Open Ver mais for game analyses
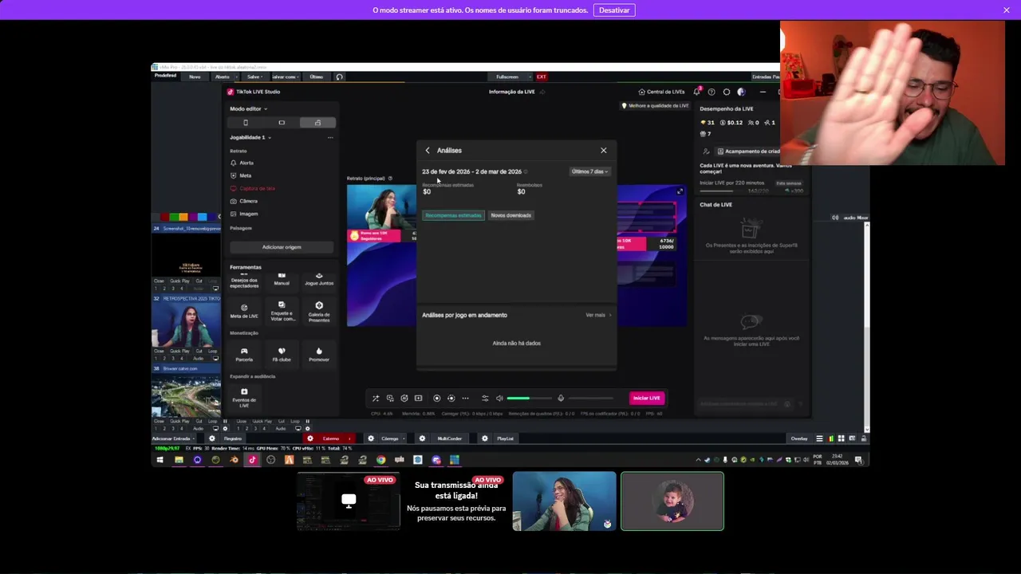The image size is (1021, 574). (598, 315)
